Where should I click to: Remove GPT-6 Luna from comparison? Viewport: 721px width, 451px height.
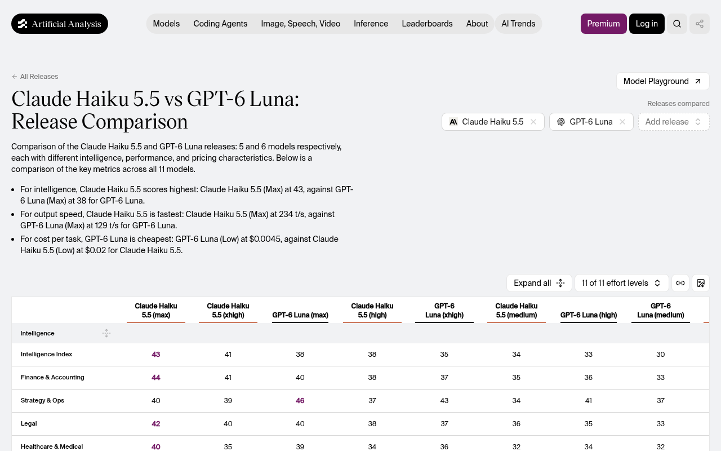click(x=622, y=122)
